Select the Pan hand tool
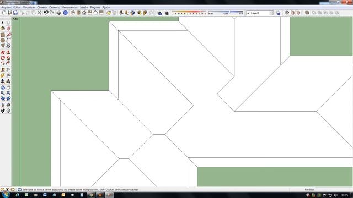Viewport: 353px width, 198px height. (x=8, y=87)
